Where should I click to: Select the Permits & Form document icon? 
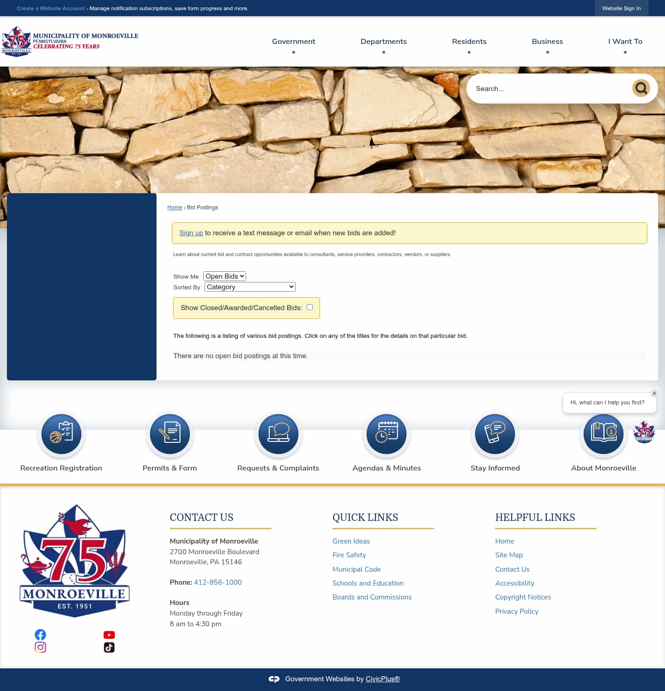(169, 434)
